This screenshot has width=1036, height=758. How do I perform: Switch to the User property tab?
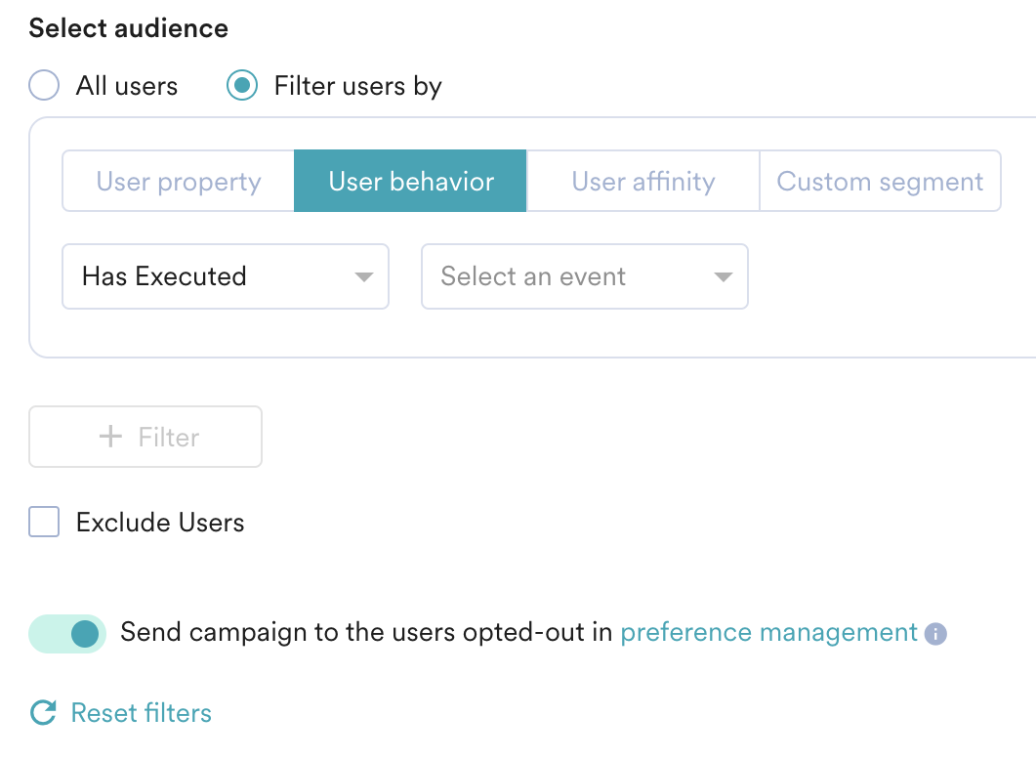click(178, 181)
